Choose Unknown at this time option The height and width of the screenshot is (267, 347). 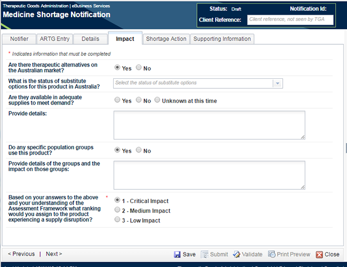click(x=157, y=100)
